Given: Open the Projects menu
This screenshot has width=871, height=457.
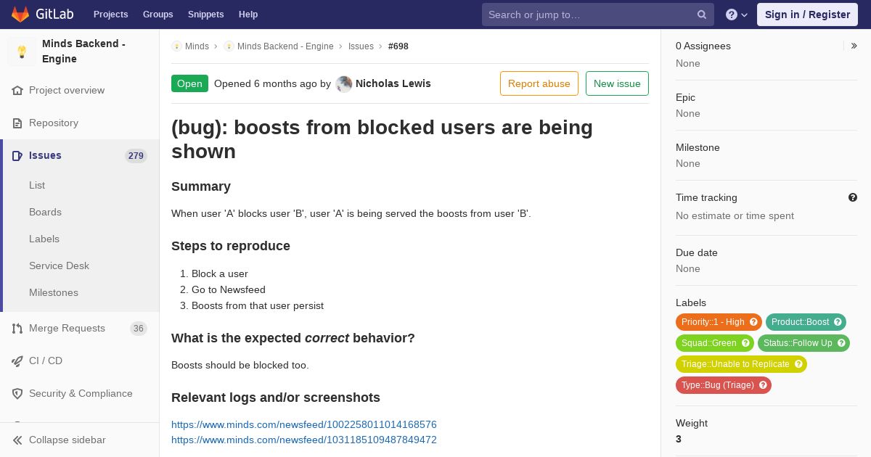Looking at the screenshot, I should (110, 15).
